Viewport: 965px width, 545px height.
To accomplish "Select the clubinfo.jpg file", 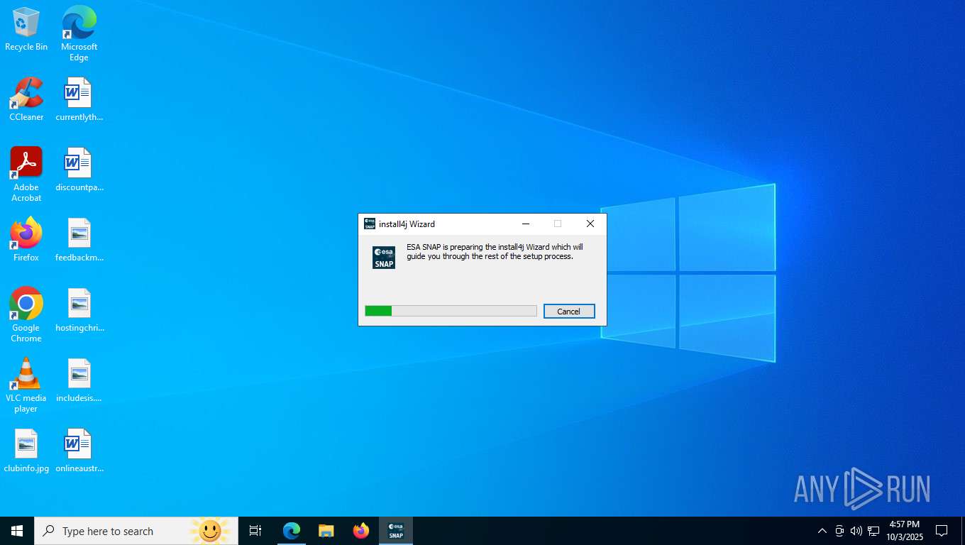I will click(x=26, y=451).
